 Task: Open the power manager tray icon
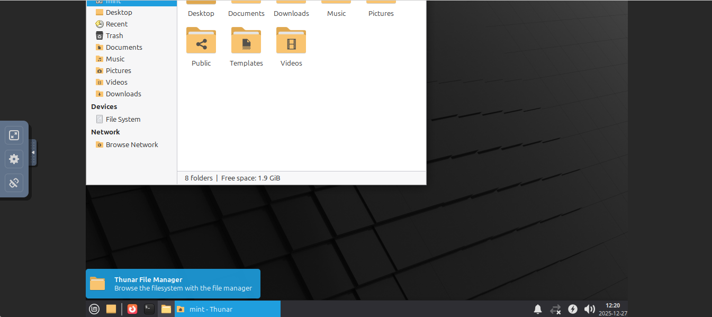coord(573,309)
